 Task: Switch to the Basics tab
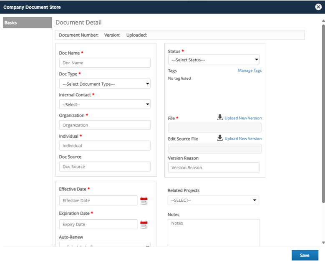tap(28, 23)
